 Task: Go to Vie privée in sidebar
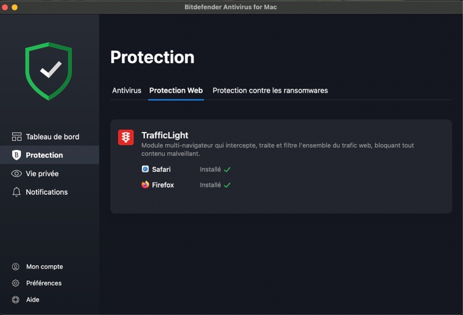(42, 174)
